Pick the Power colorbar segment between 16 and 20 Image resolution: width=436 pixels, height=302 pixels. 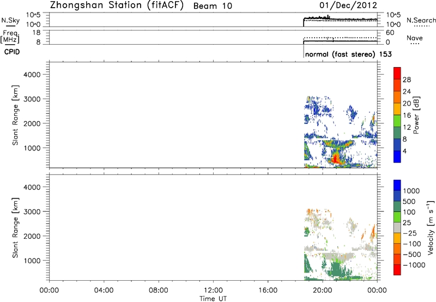click(x=397, y=108)
